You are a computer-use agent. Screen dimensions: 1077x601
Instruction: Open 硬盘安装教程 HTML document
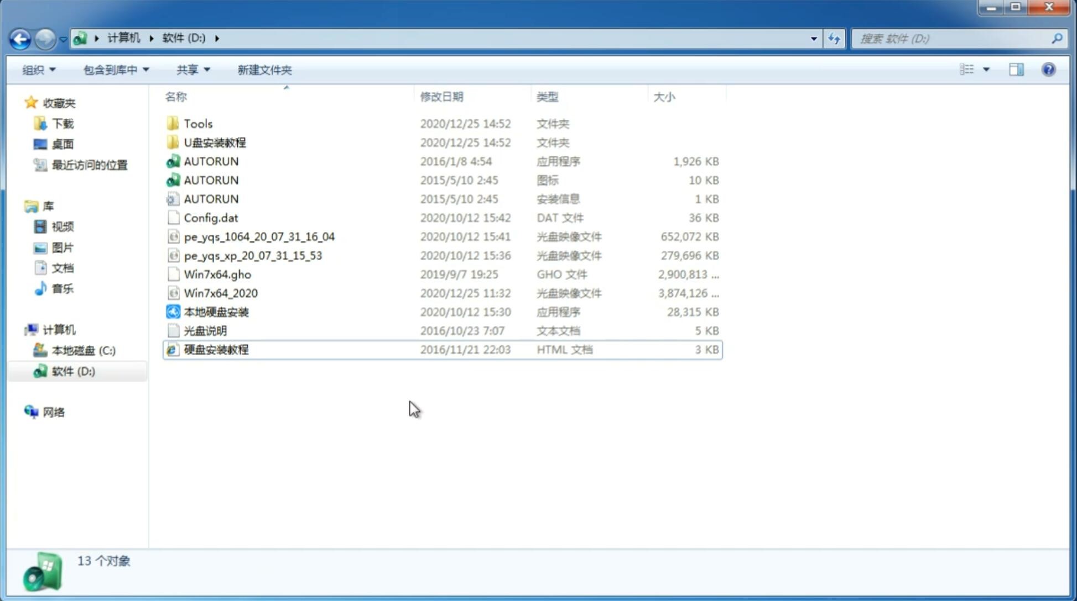(x=215, y=349)
